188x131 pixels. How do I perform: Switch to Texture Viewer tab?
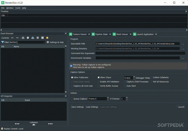[x=80, y=34]
